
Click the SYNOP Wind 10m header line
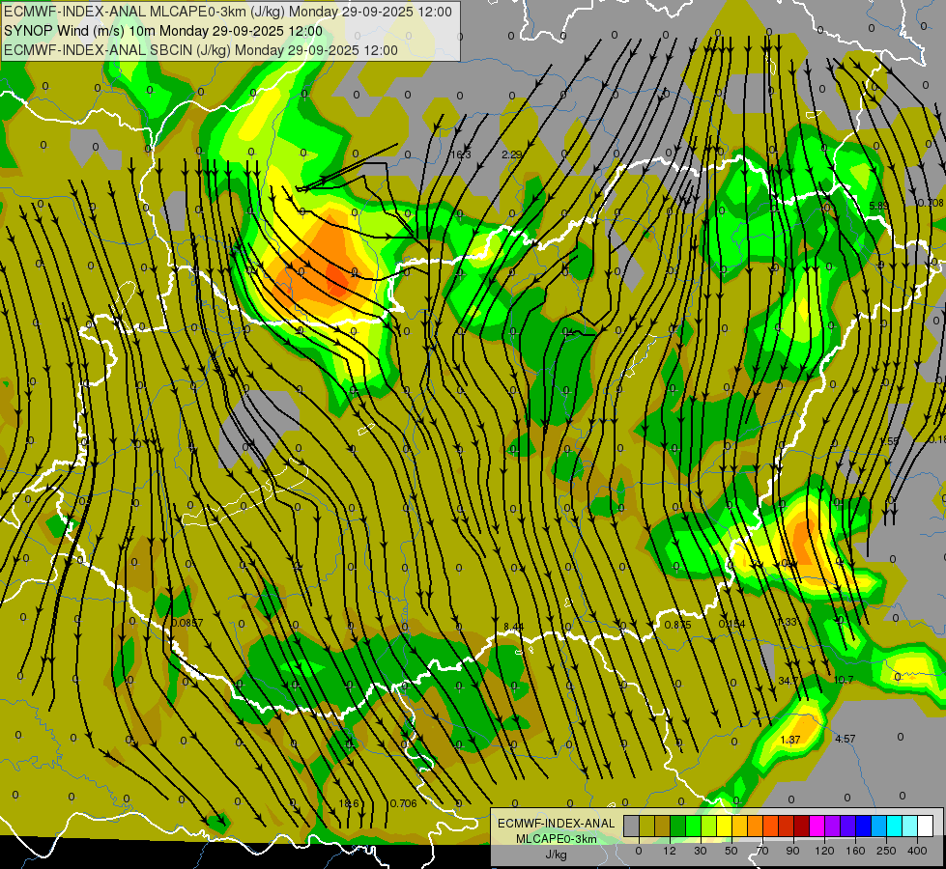point(163,31)
